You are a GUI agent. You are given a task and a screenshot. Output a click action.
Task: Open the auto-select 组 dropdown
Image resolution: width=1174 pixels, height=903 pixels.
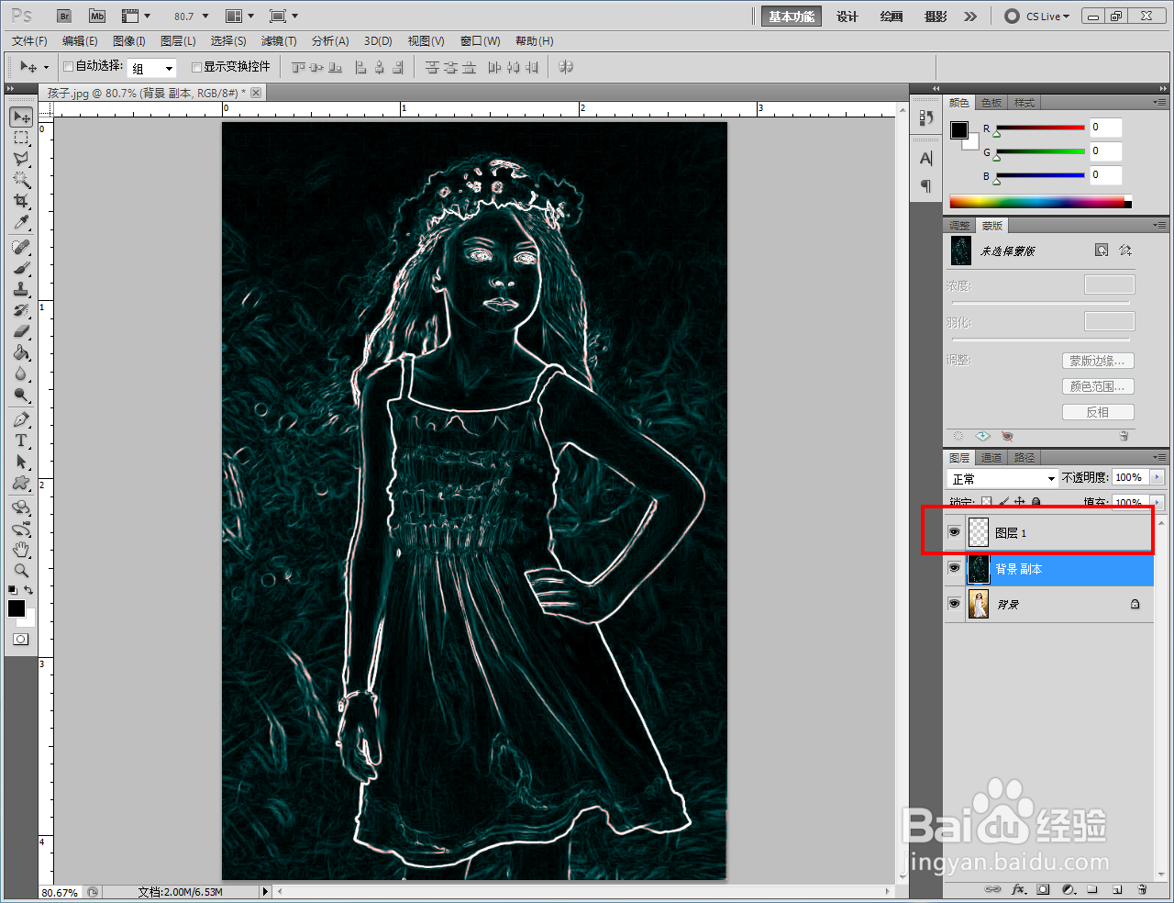151,68
